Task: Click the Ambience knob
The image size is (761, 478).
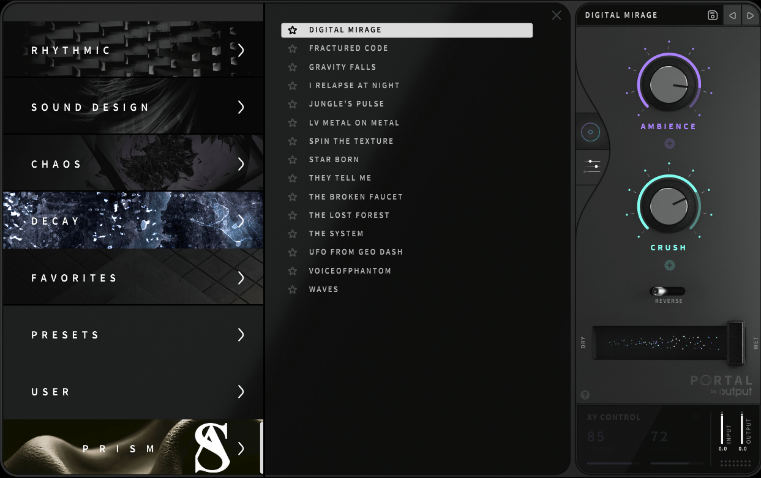Action: coord(669,84)
